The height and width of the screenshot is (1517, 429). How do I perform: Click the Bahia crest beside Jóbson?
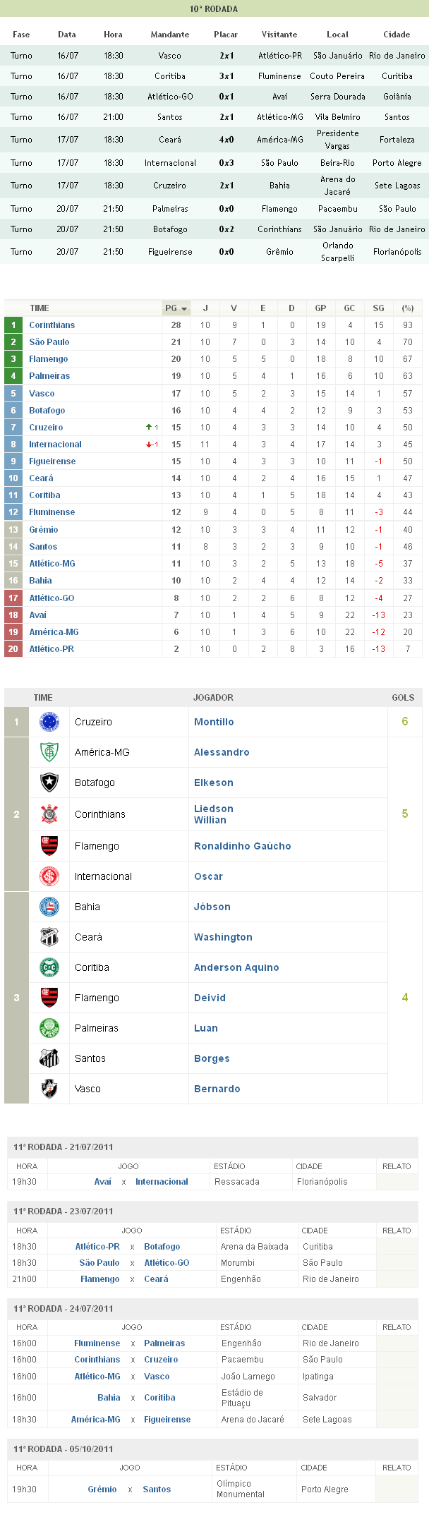pyautogui.click(x=49, y=907)
